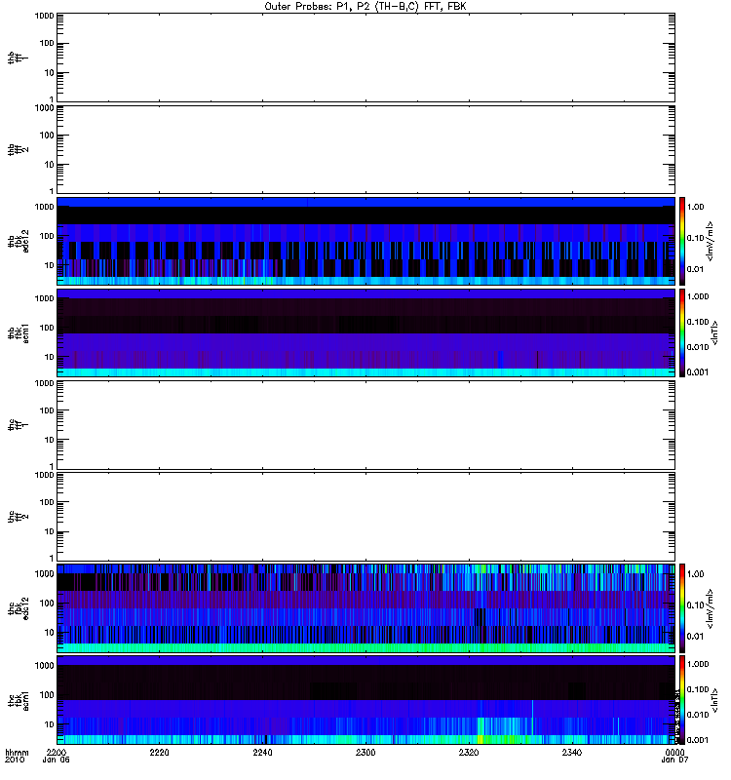Select the empty thc fft 1 panel

point(366,425)
